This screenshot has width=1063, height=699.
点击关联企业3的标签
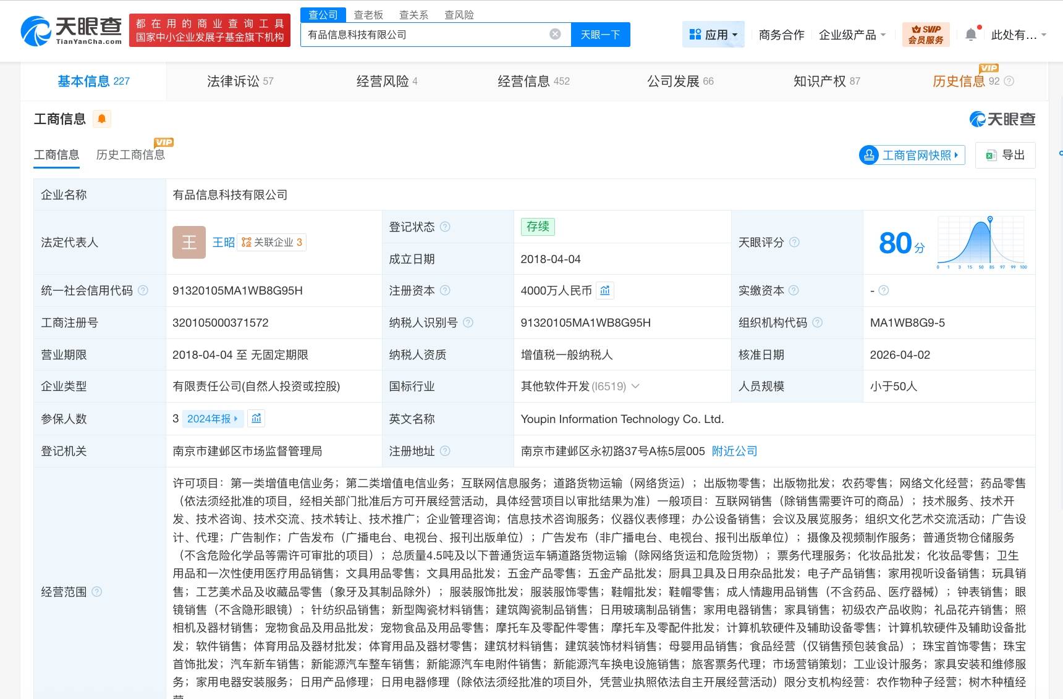pyautogui.click(x=273, y=241)
